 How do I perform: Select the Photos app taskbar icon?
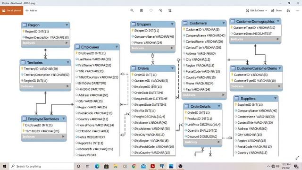(x=171, y=166)
